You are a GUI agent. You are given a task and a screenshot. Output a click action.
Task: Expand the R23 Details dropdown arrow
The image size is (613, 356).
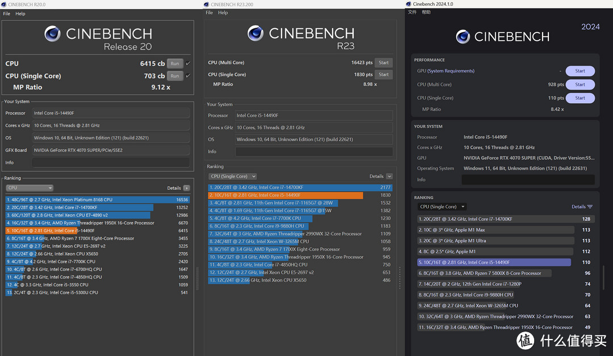coord(389,176)
